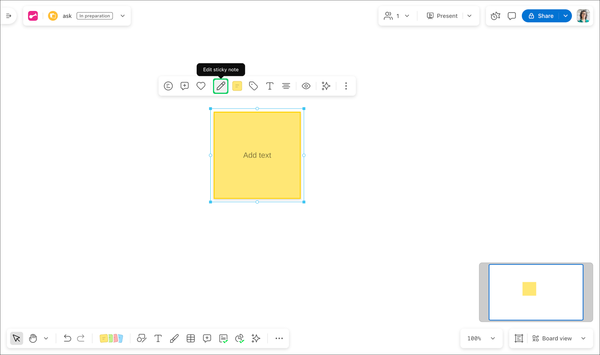Image resolution: width=600 pixels, height=355 pixels.
Task: Toggle sticky note visibility with eye icon
Action: pyautogui.click(x=306, y=86)
